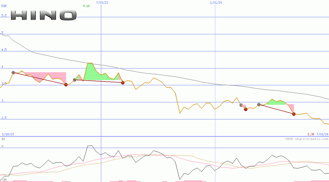
Task: Select the EUR currency label
Action: [4, 6]
